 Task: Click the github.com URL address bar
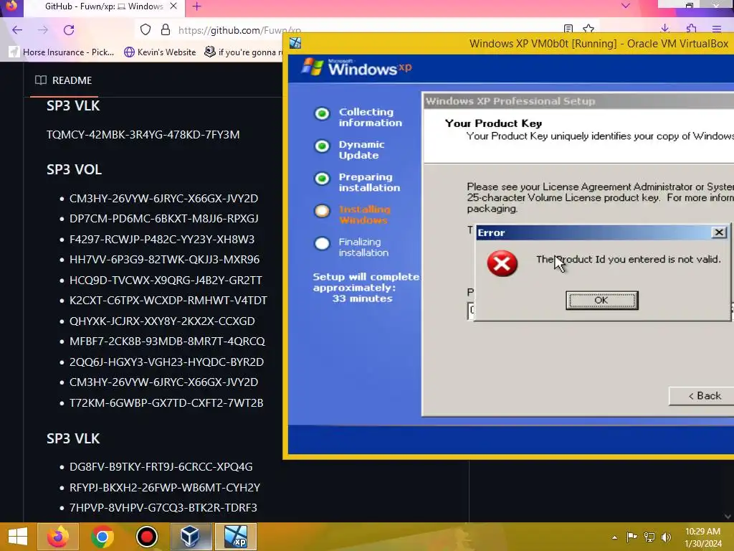[x=239, y=30]
